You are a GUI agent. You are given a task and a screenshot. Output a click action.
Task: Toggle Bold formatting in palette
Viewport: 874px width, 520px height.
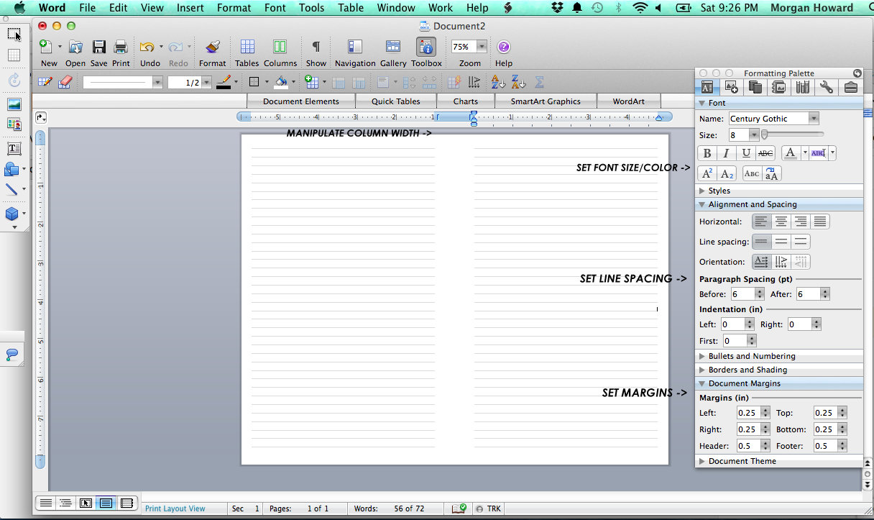pos(707,153)
